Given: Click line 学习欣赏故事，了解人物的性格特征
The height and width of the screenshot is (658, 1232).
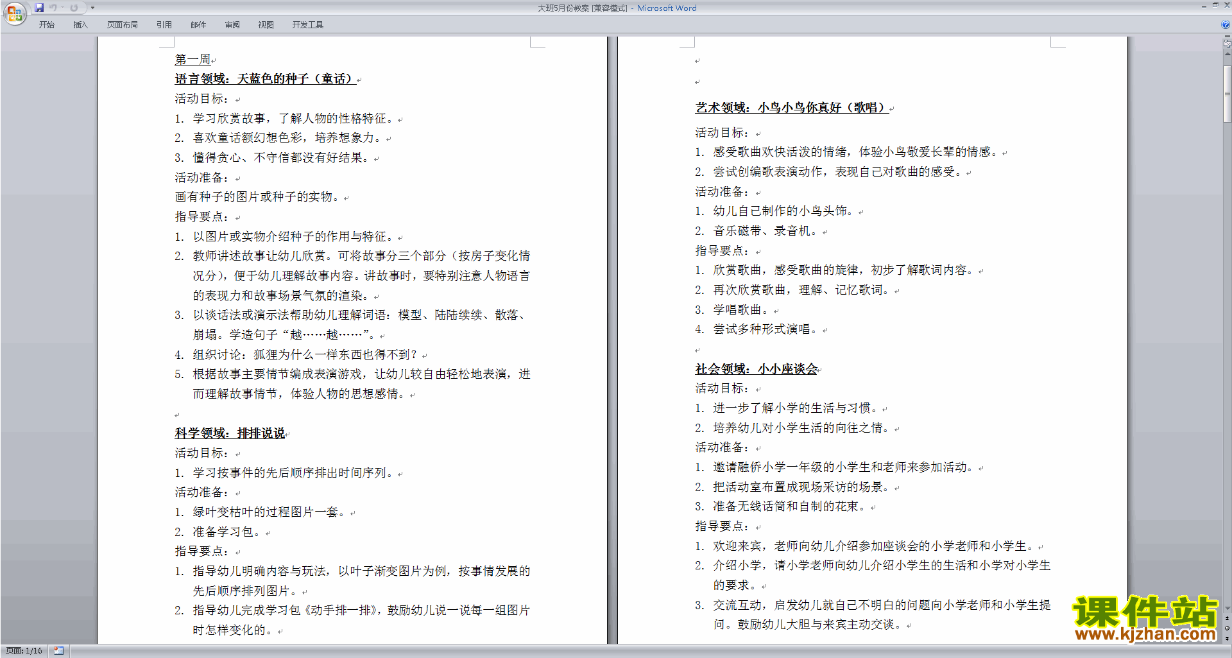Looking at the screenshot, I should pyautogui.click(x=293, y=119).
